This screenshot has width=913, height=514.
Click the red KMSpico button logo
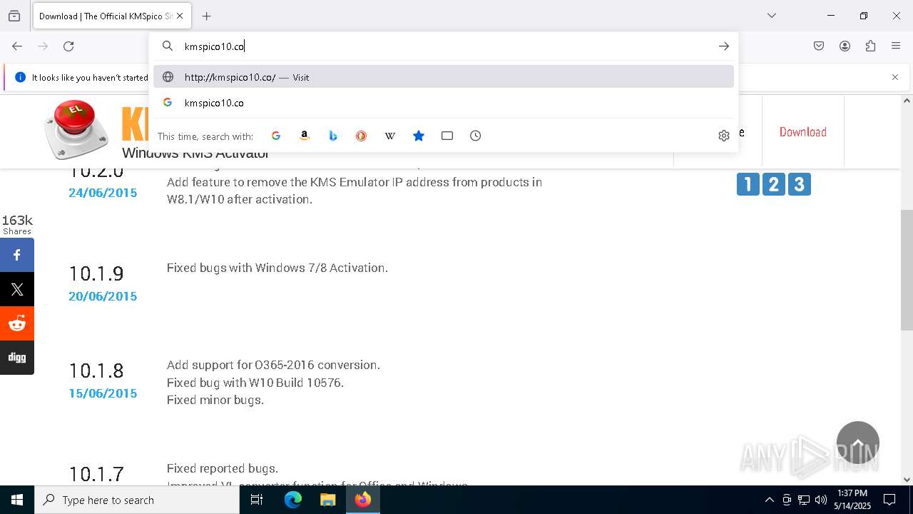(76, 128)
